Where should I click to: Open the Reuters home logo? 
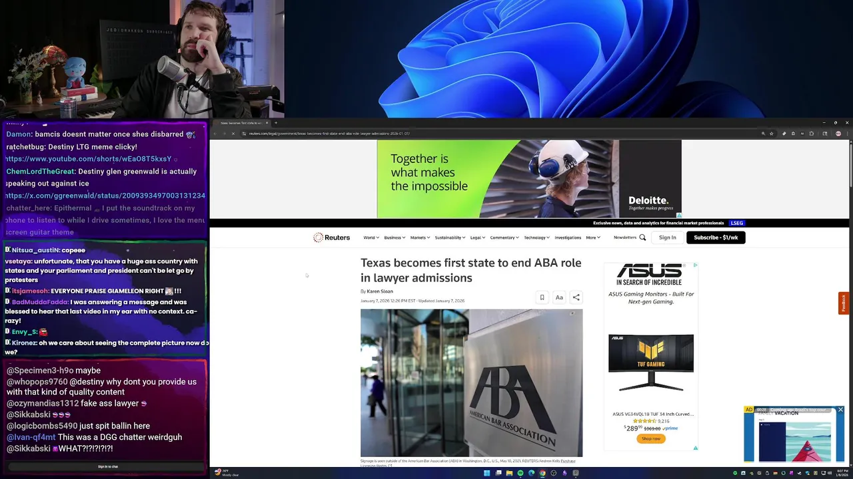(x=332, y=238)
